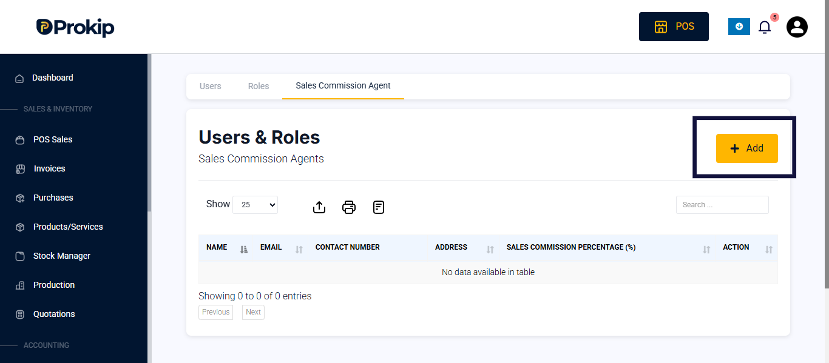829x363 pixels.
Task: Click the "Showing 0 to 0 of 0 entries" text
Action: pyautogui.click(x=255, y=296)
